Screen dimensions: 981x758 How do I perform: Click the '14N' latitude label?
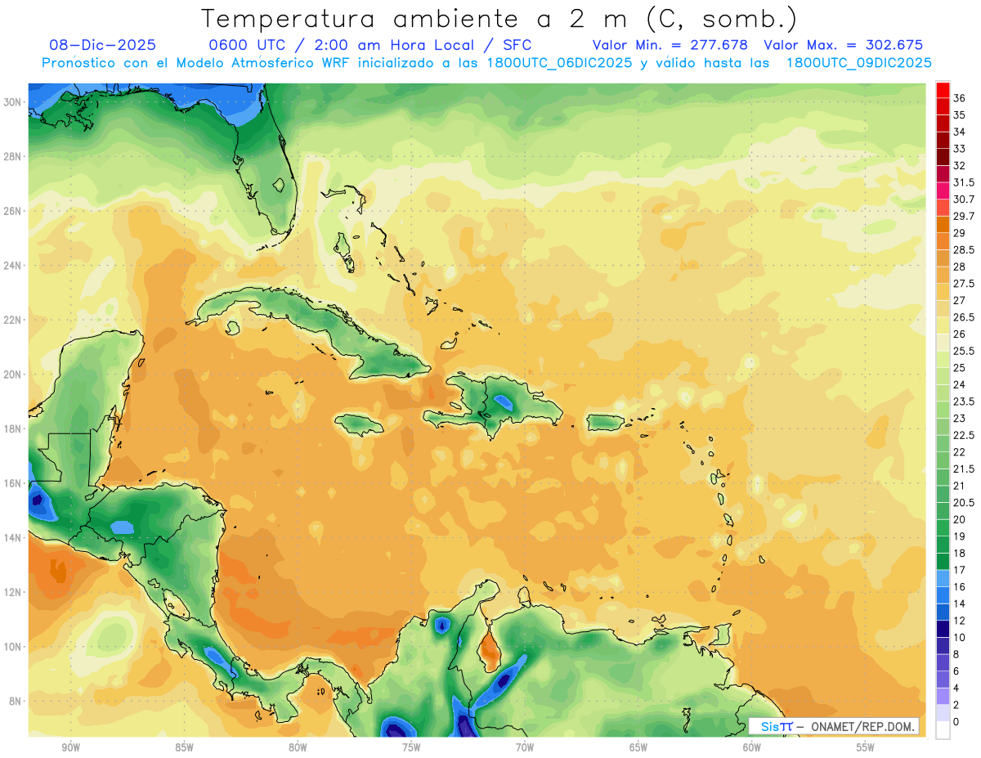point(13,537)
